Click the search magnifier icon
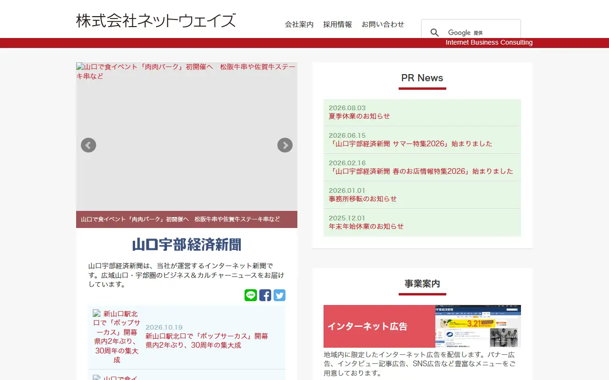This screenshot has height=380, width=609. [x=434, y=32]
